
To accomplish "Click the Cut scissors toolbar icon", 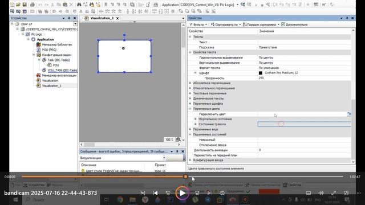I will click(x=53, y=5).
